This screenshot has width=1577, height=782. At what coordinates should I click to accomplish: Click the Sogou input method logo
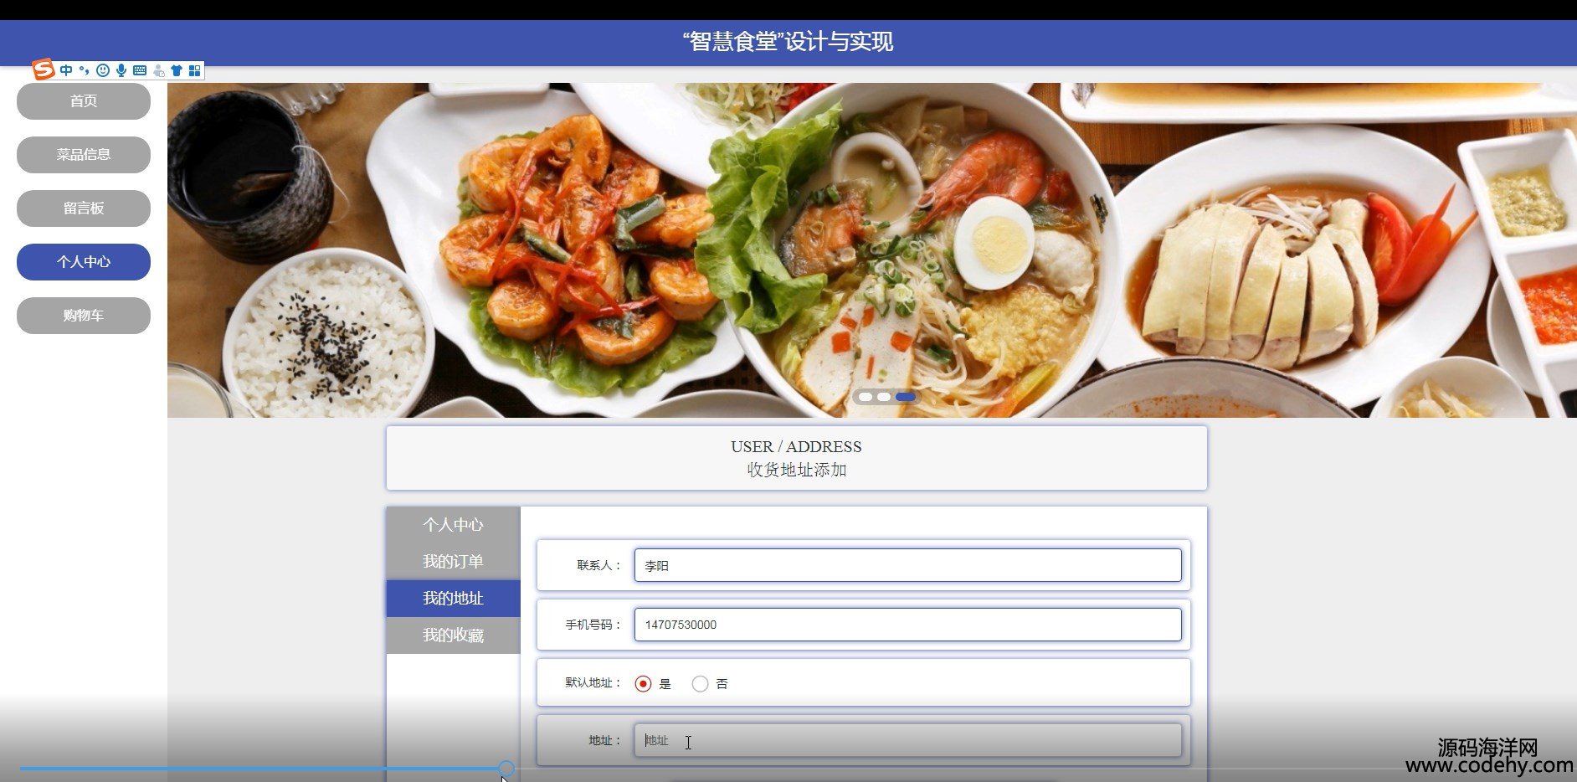point(44,69)
